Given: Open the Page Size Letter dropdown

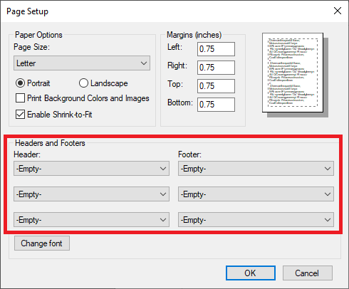Looking at the screenshot, I should (82, 63).
